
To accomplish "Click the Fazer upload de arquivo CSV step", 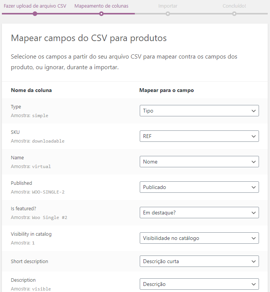I will (35, 6).
